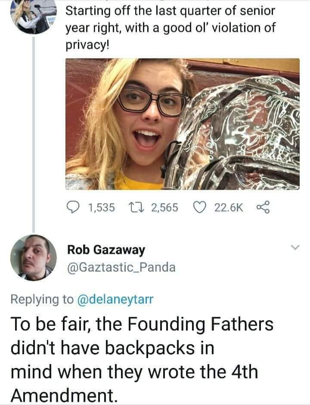The image size is (310, 405).
Task: Click the 2,565 retweets count
Action: pos(164,208)
